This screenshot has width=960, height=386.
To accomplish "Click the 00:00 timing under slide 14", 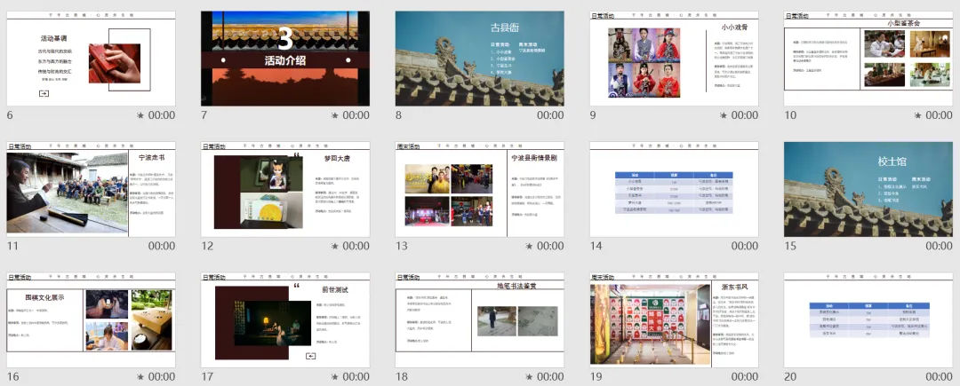I will click(745, 246).
